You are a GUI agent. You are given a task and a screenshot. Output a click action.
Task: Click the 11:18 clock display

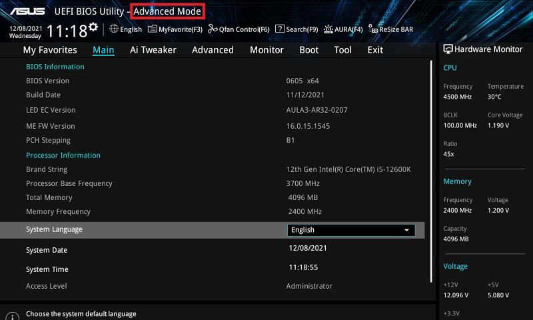67,31
